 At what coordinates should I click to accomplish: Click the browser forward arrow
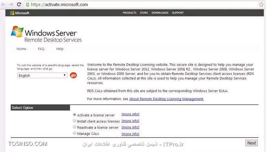click(x=11, y=4)
